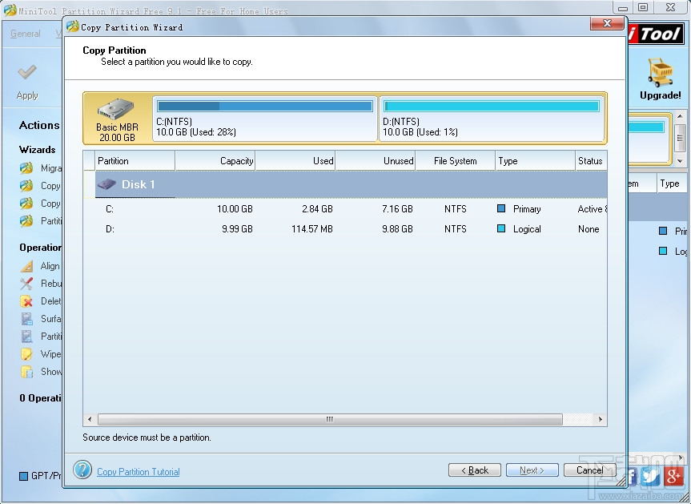Open the General menu
The width and height of the screenshot is (691, 504).
click(x=24, y=34)
